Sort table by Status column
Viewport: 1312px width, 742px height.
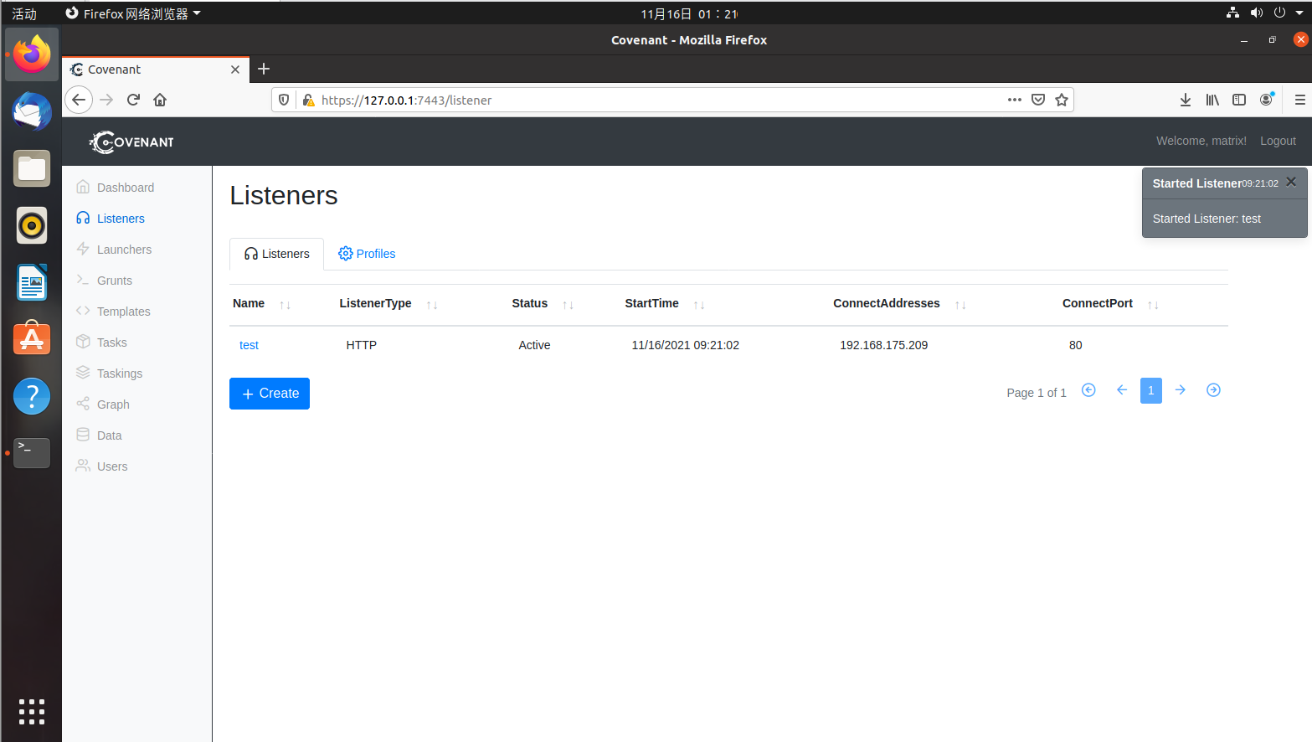point(568,305)
